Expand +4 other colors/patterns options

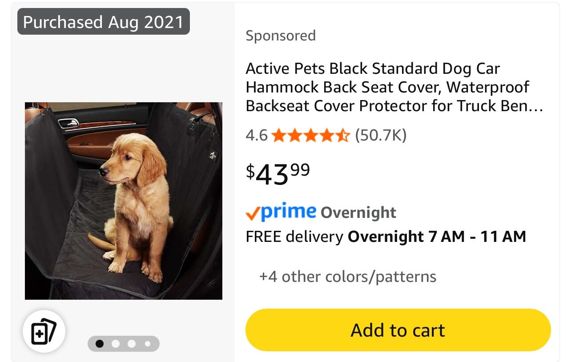pyautogui.click(x=348, y=277)
